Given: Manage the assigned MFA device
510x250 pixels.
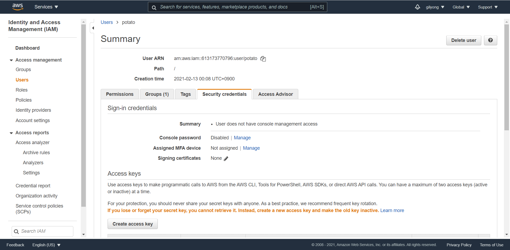Looking at the screenshot, I should [x=251, y=148].
